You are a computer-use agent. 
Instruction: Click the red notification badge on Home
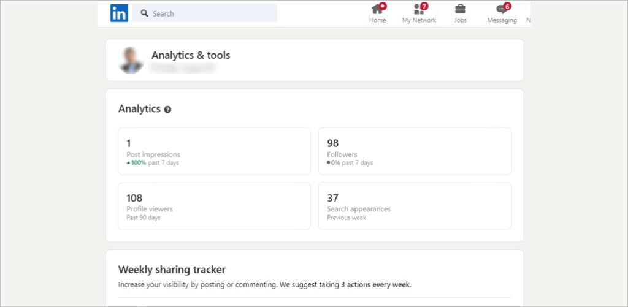[383, 6]
